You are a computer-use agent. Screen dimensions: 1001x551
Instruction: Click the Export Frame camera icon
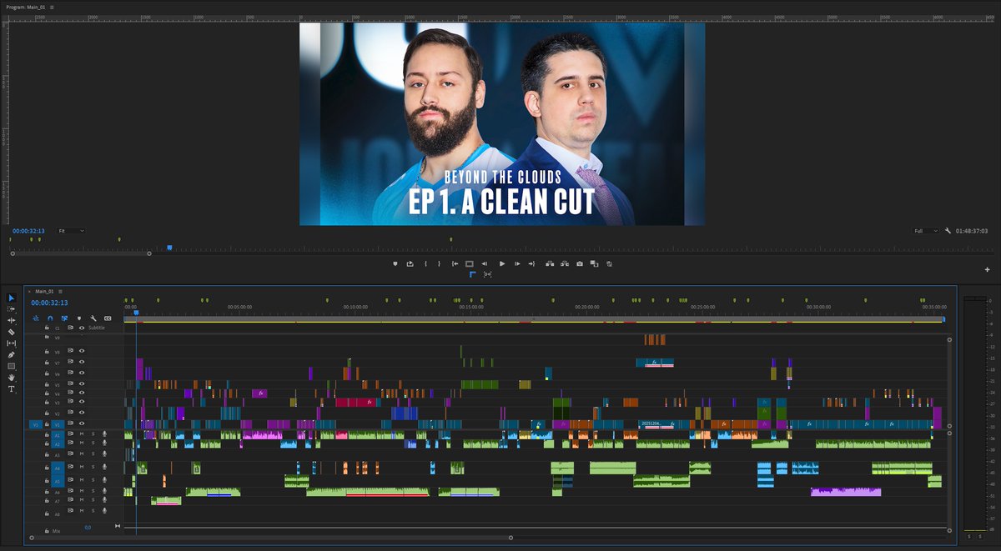(x=580, y=263)
